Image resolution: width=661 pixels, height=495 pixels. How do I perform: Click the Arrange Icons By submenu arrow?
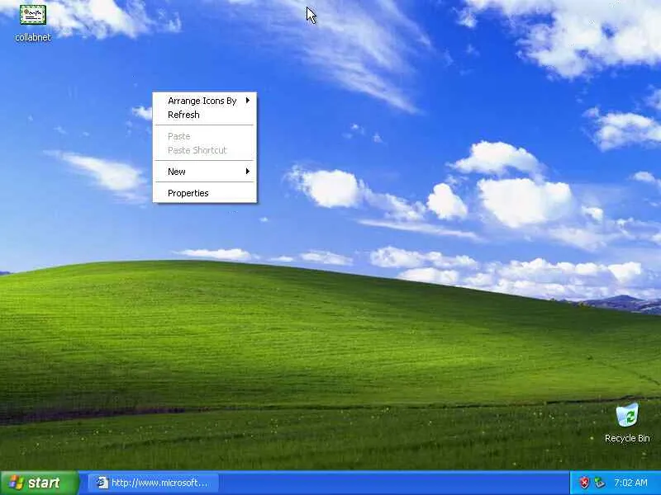248,101
